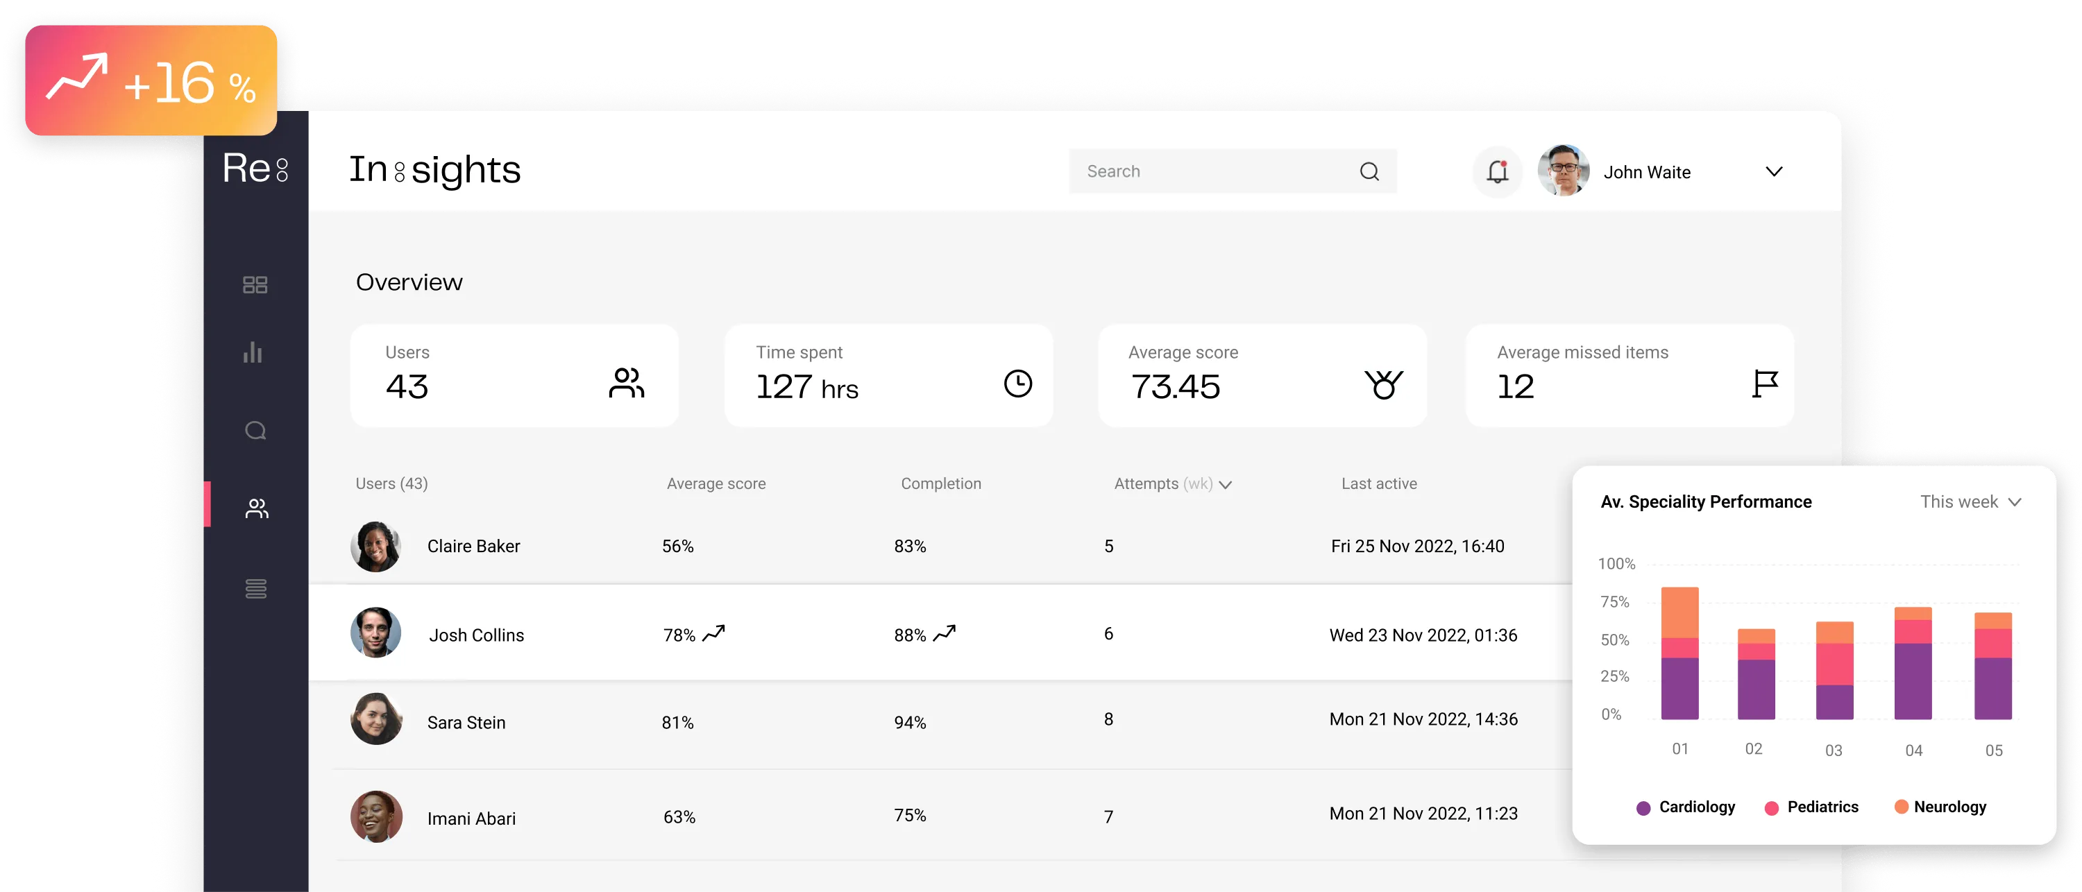Open the dashboard grid icon in sidebar
This screenshot has height=892, width=2082.
(255, 284)
